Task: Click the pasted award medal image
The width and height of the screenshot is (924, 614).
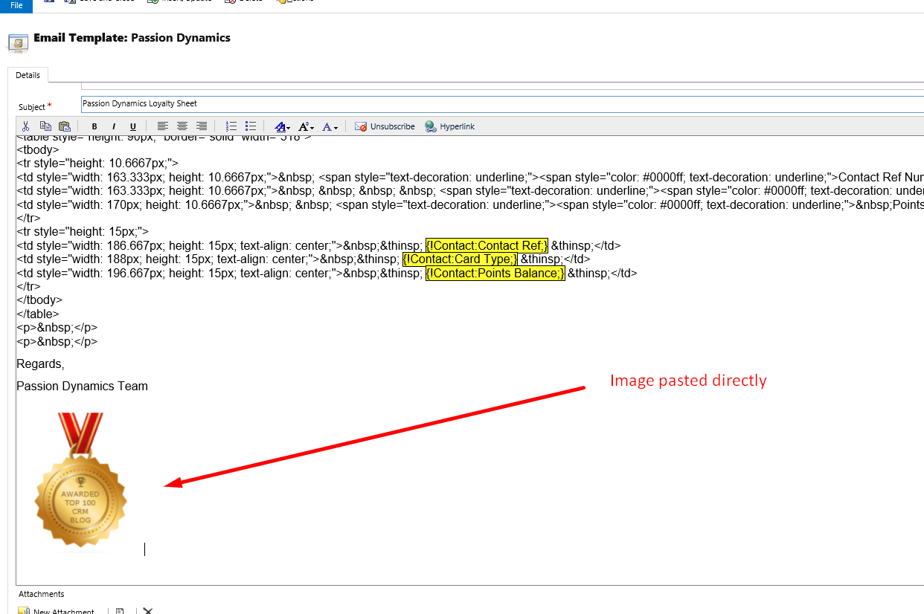Action: 80,483
